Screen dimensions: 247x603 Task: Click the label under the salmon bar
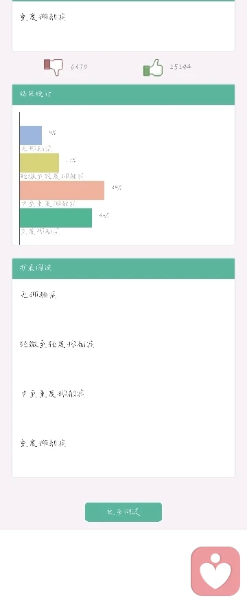click(48, 204)
